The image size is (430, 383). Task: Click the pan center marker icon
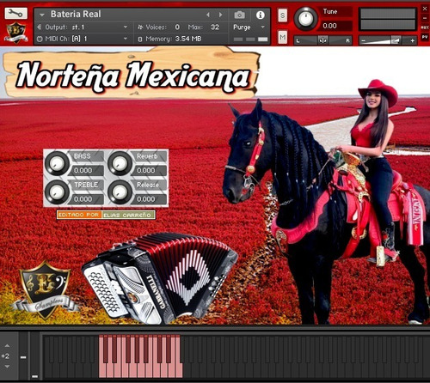322,40
